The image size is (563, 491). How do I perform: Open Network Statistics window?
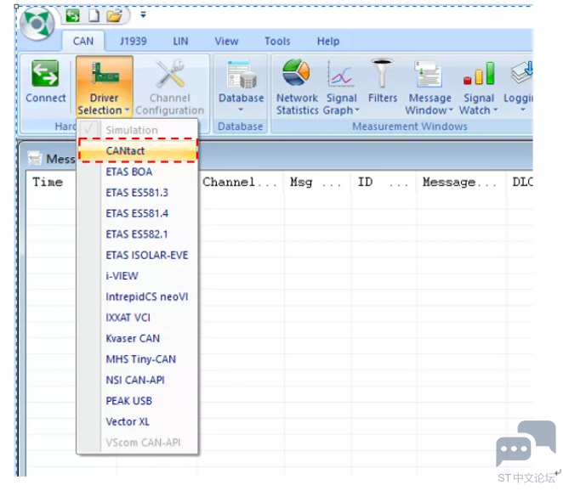297,87
